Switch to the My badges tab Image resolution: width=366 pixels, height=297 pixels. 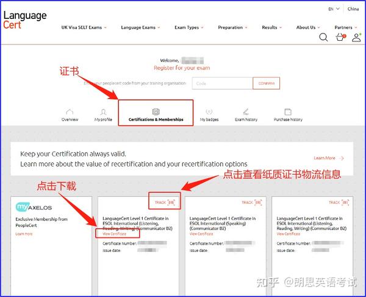[x=209, y=115]
